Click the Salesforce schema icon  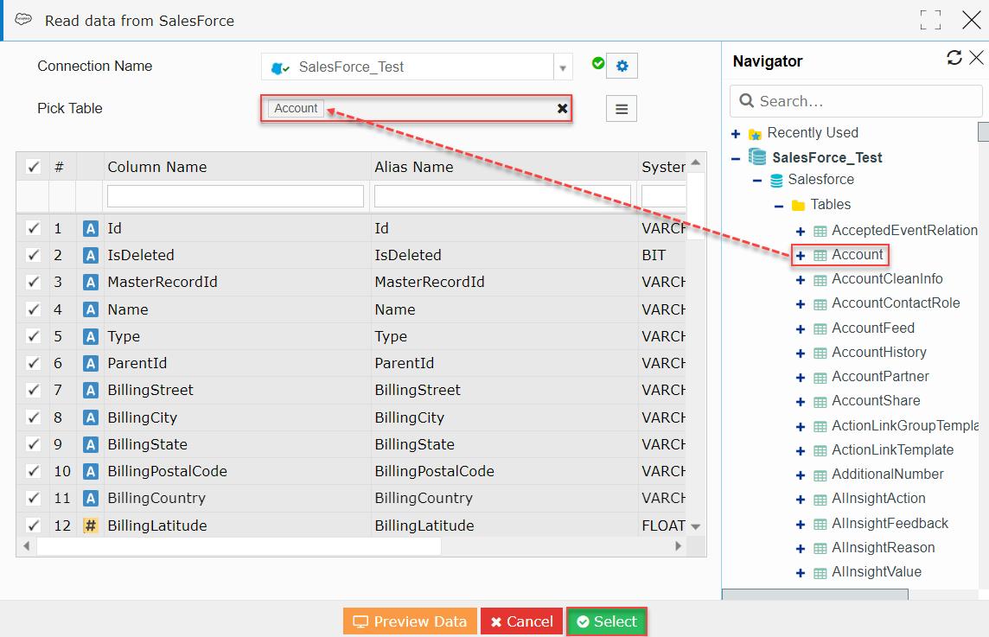776,181
